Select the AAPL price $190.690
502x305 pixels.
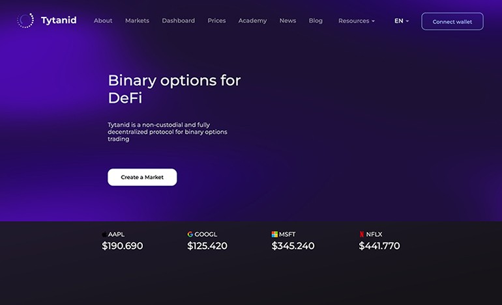[123, 246]
